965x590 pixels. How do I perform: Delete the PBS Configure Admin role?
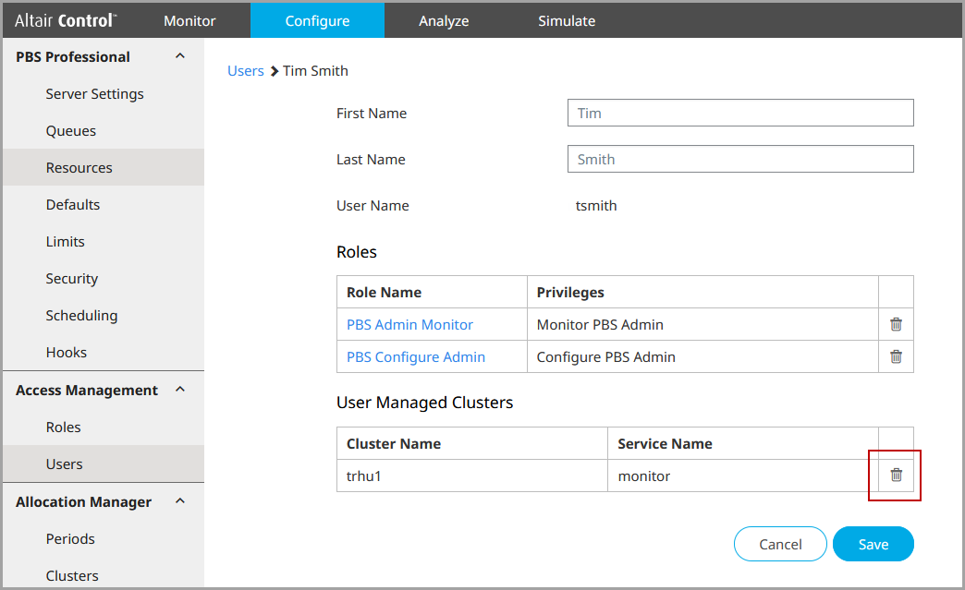click(895, 356)
